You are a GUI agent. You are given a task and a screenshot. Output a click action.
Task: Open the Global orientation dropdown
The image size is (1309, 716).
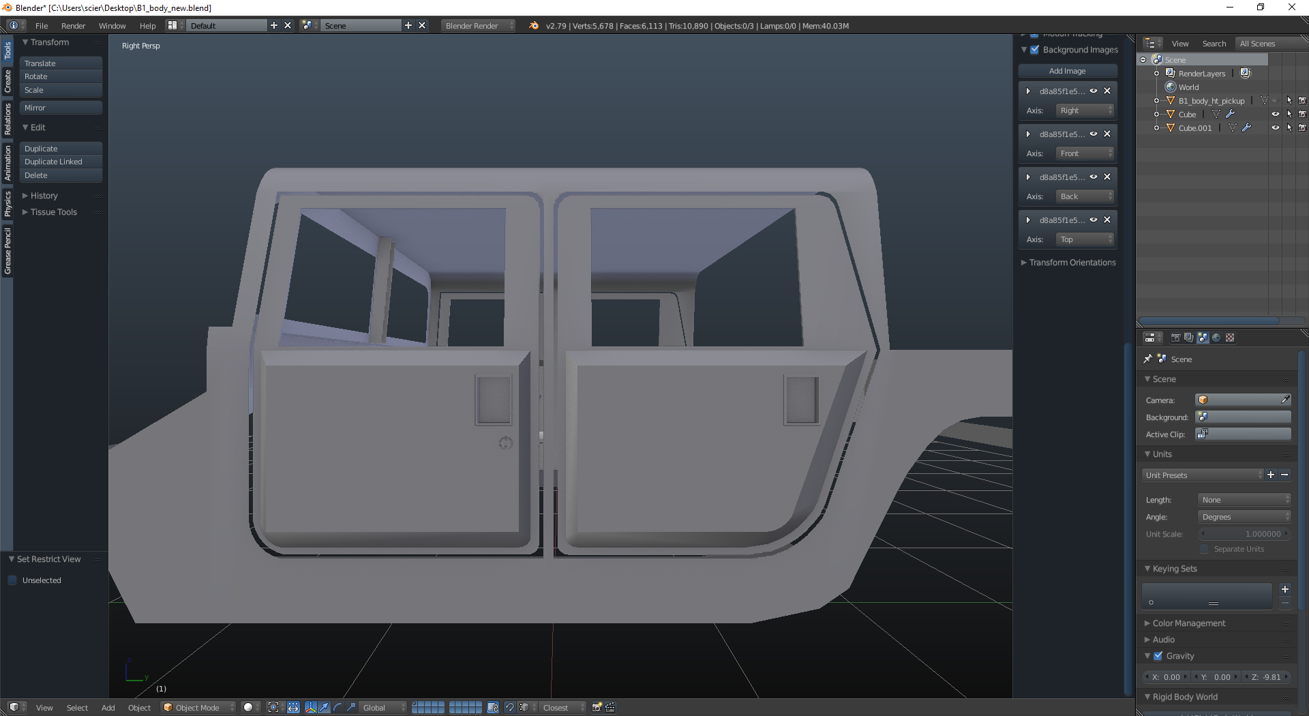[383, 707]
